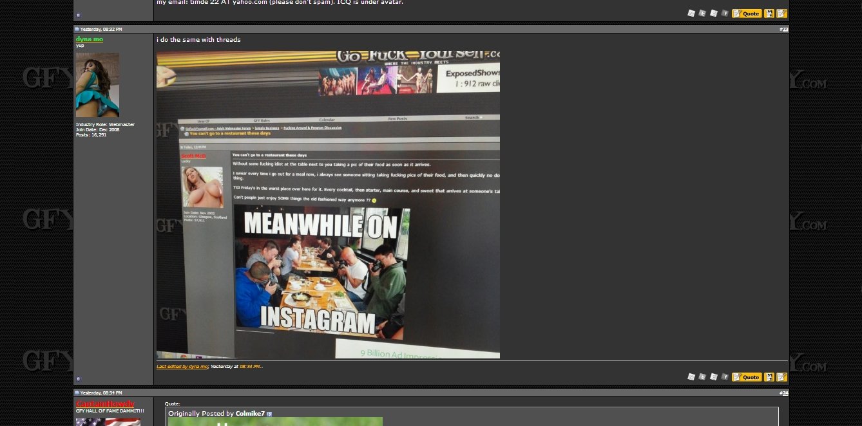Open CaptainHowdy's user profile link
The height and width of the screenshot is (426, 862).
coord(105,403)
